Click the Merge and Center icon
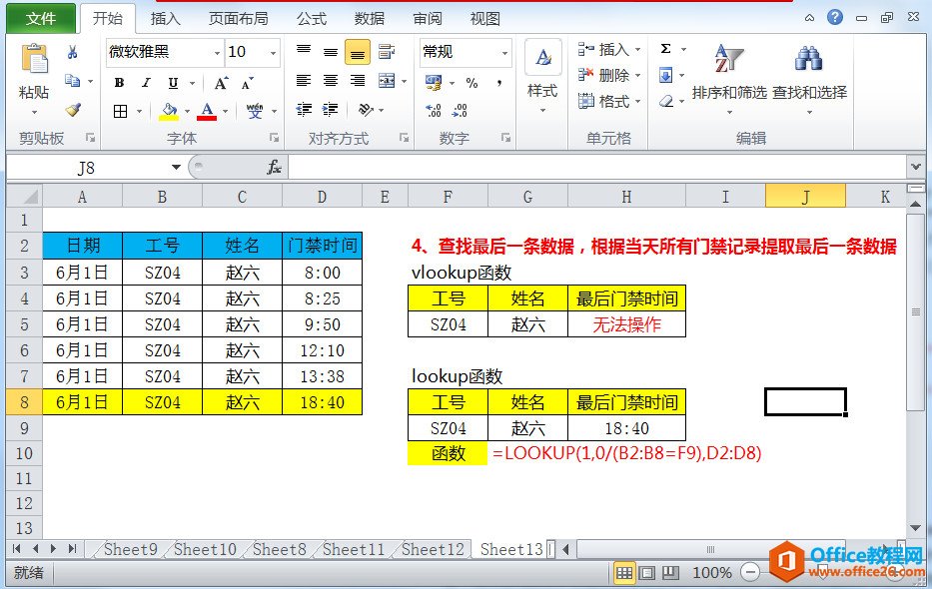932x589 pixels. (387, 80)
